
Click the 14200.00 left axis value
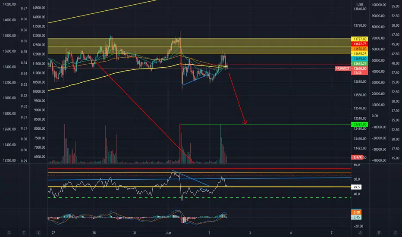9,4
